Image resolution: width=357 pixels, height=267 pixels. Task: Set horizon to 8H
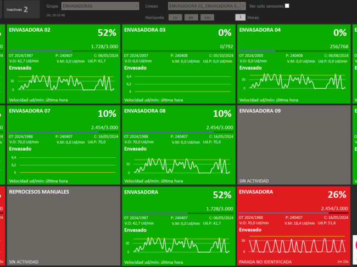click(191, 18)
